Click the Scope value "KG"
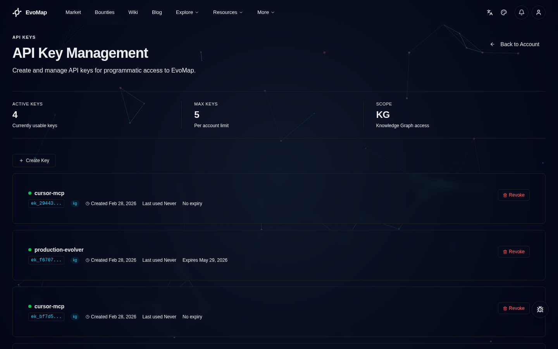This screenshot has width=558, height=349. (383, 115)
